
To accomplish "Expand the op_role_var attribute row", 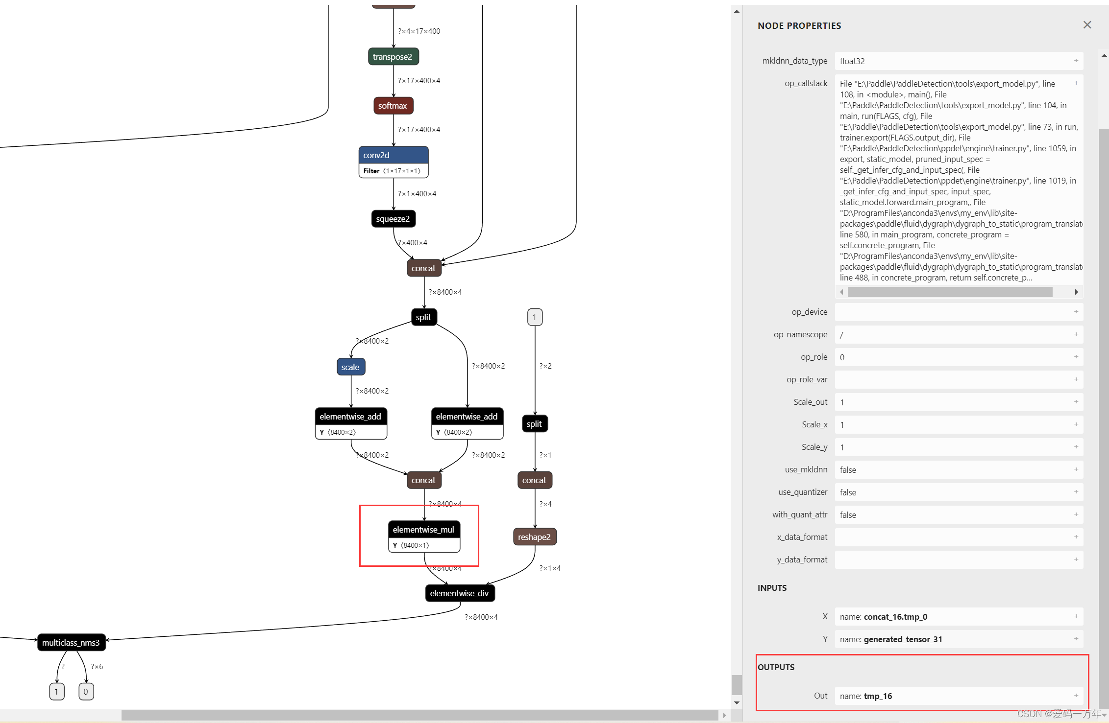I will pos(1076,379).
